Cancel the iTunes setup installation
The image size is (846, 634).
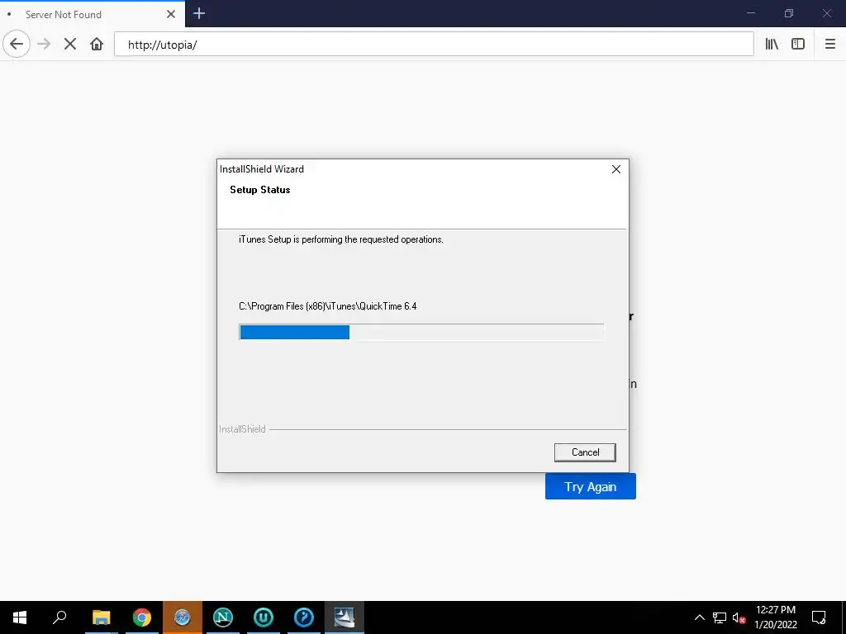pyautogui.click(x=585, y=452)
